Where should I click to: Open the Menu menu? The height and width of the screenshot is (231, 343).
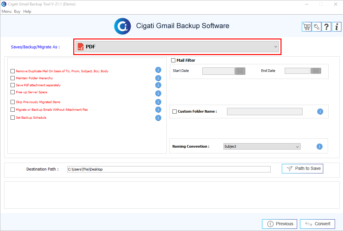pos(7,11)
